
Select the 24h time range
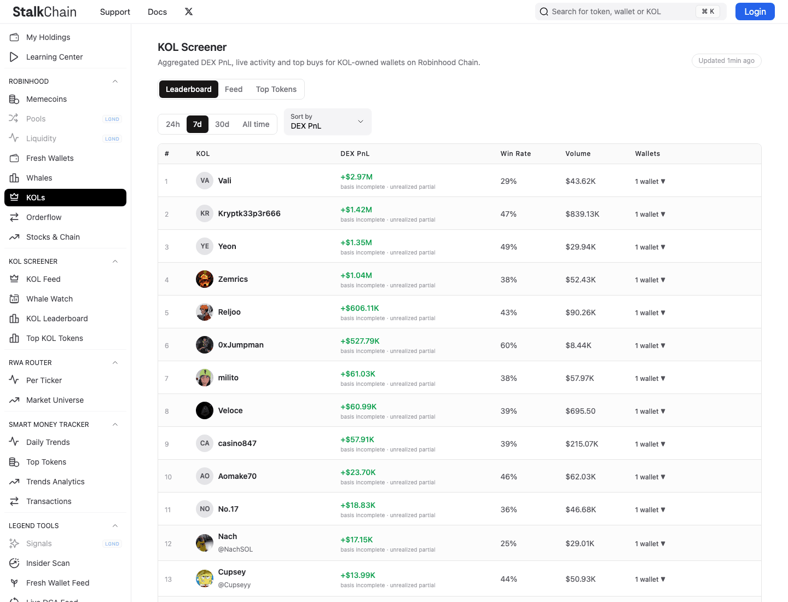click(x=173, y=124)
